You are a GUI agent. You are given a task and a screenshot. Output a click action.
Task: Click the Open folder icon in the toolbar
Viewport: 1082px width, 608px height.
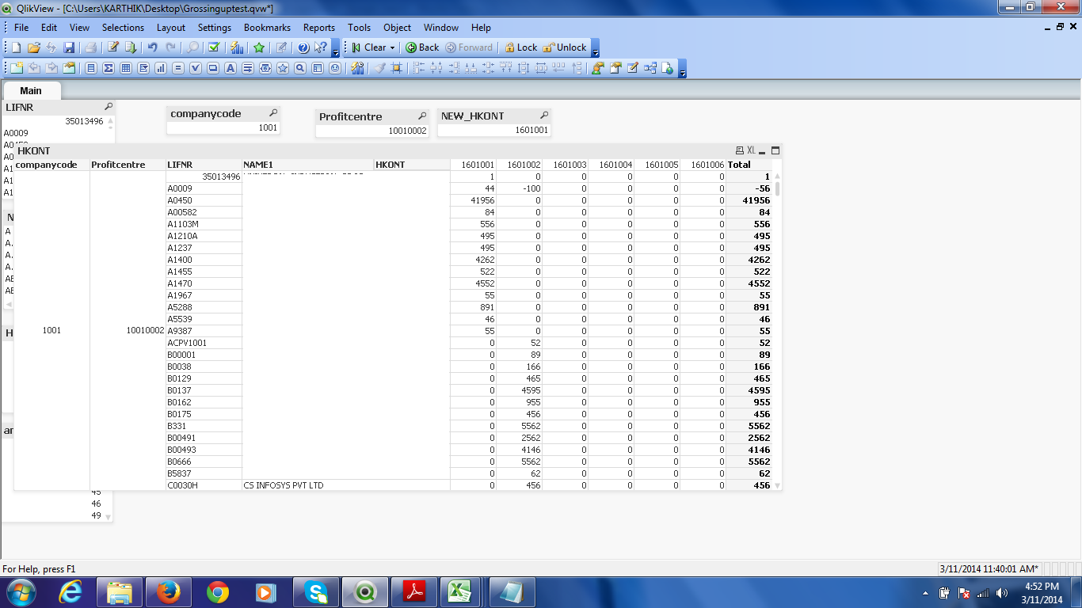tap(33, 47)
